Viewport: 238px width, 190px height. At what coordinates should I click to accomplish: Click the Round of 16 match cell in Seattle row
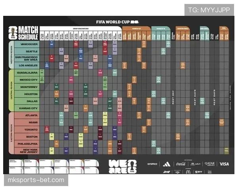pyautogui.click(x=163, y=51)
